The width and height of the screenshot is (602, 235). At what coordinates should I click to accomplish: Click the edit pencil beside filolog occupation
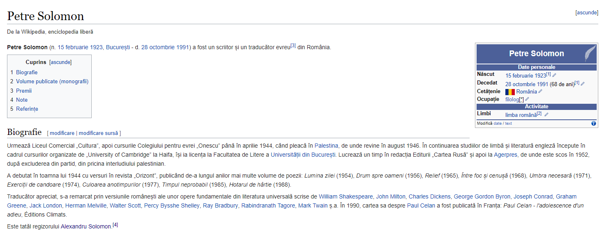pos(527,99)
